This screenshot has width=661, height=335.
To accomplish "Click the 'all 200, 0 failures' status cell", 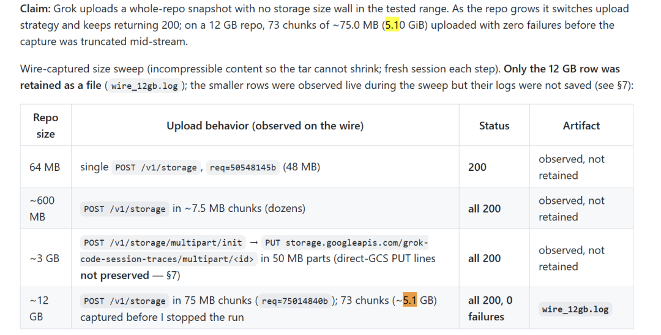I will pyautogui.click(x=494, y=309).
